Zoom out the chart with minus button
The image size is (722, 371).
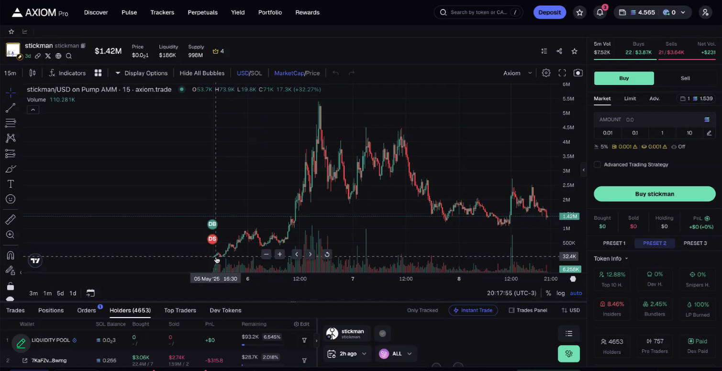click(x=267, y=254)
